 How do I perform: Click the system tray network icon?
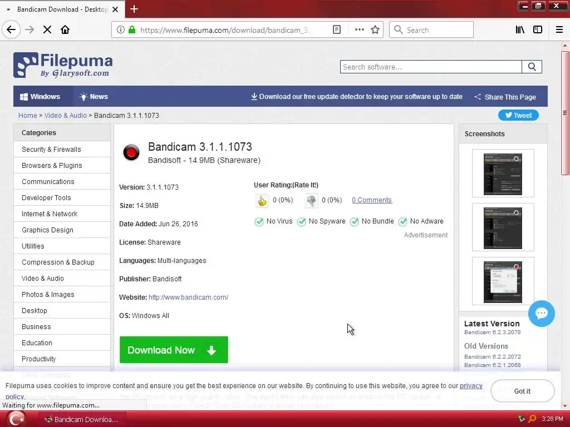pyautogui.click(x=522, y=419)
